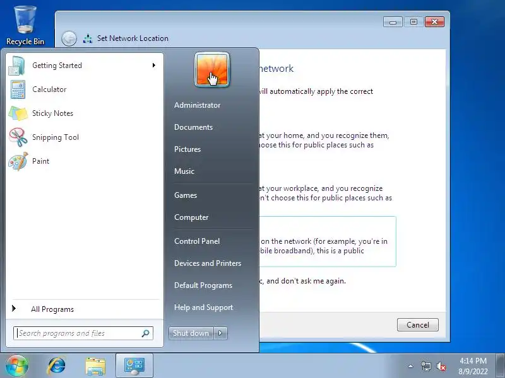
Task: Click the Show desktop strip
Action: pos(501,366)
